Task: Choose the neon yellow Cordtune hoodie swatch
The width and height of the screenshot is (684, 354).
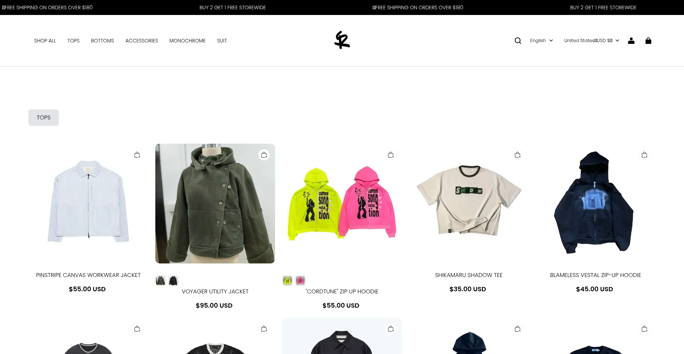Action: pos(287,281)
